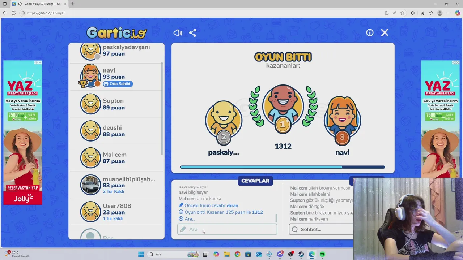Click the share room icon
This screenshot has width=463, height=260.
[x=193, y=33]
